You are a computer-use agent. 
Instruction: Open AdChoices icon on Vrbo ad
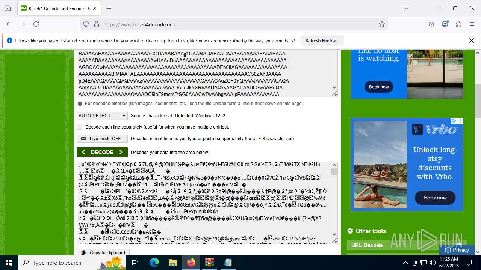coord(454,121)
